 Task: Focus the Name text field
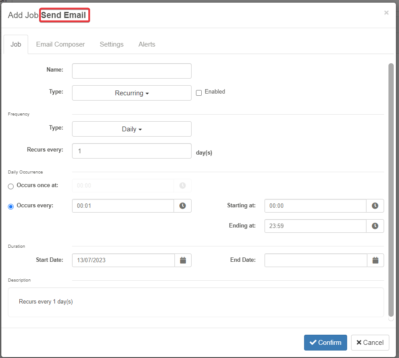click(x=132, y=71)
